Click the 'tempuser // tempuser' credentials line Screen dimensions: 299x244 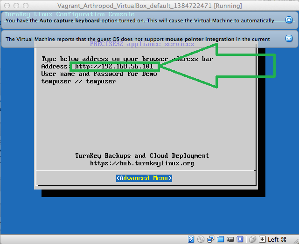78,81
